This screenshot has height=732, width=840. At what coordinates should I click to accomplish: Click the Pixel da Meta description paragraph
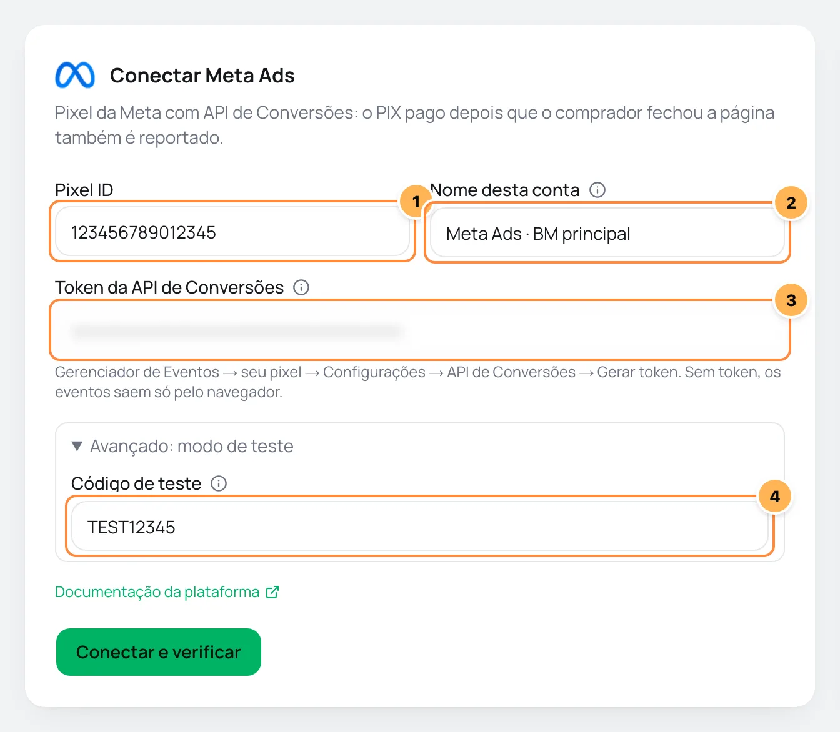415,125
